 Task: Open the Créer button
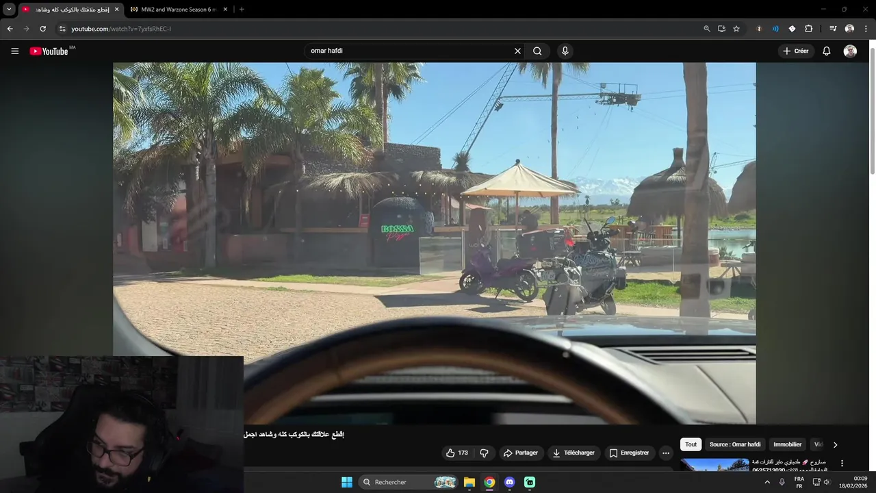pos(796,51)
